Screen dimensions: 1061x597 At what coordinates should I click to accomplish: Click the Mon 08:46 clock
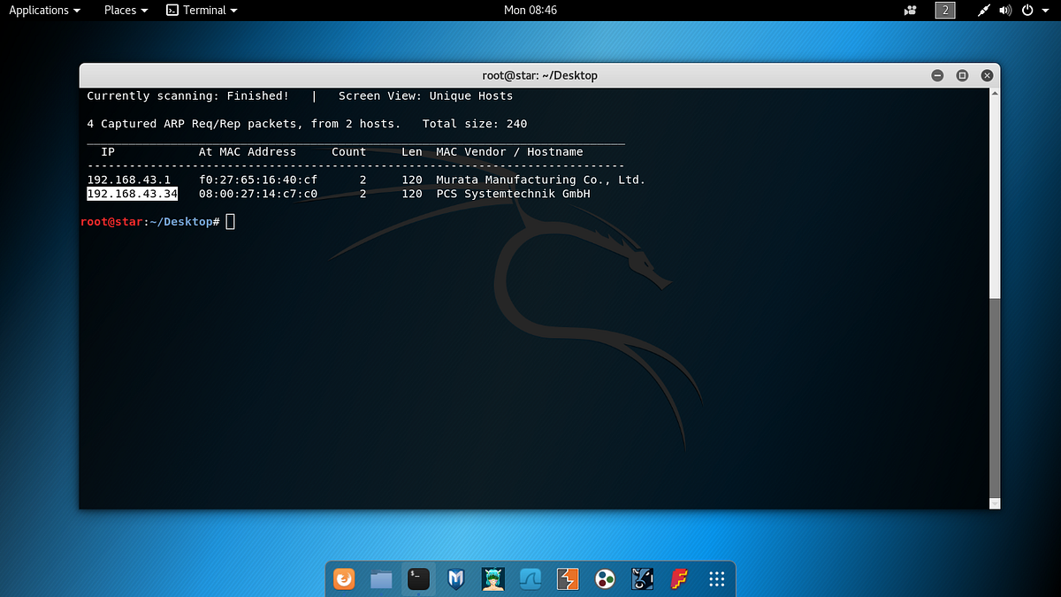click(x=530, y=11)
